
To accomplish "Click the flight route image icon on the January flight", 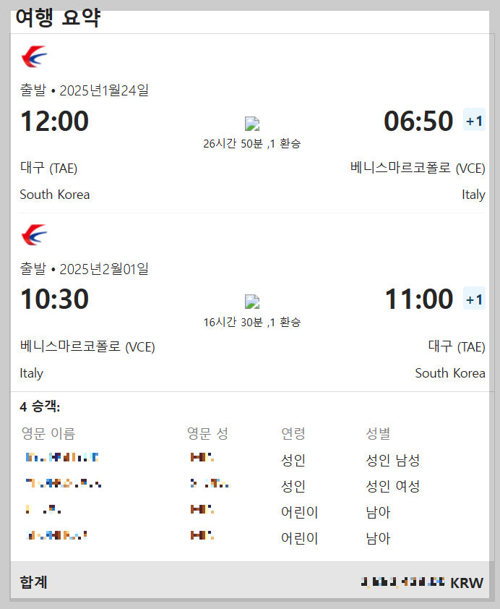I will pyautogui.click(x=251, y=123).
